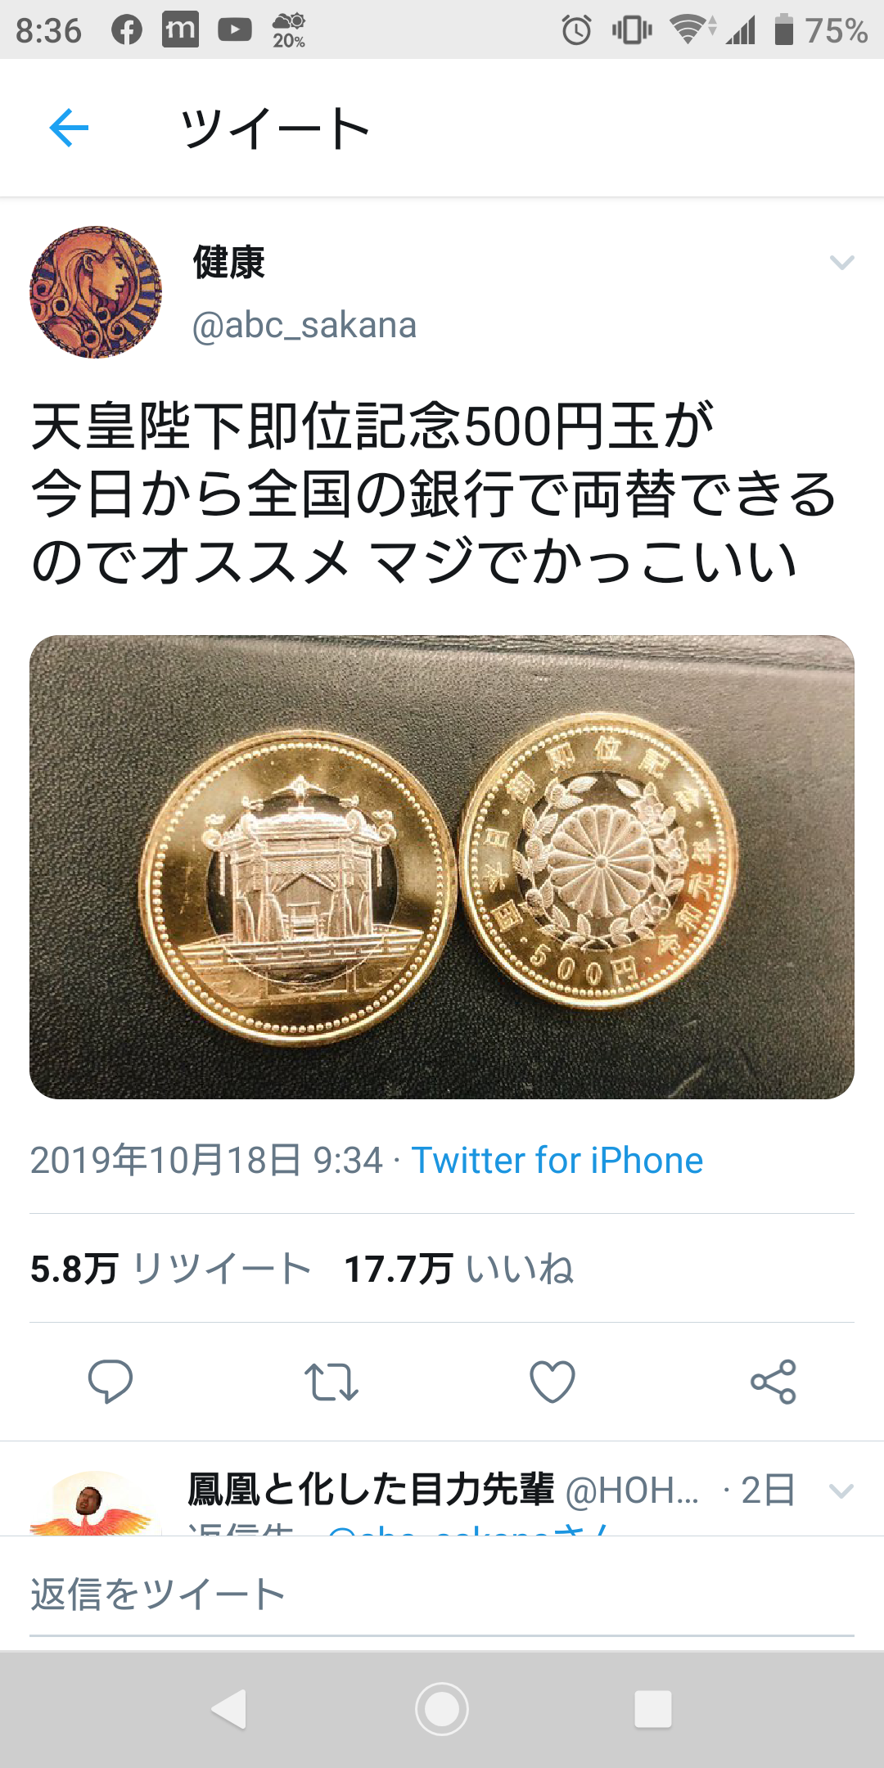Image resolution: width=884 pixels, height=1768 pixels.
Task: Open tweet options chevron for 健康
Action: [x=842, y=262]
